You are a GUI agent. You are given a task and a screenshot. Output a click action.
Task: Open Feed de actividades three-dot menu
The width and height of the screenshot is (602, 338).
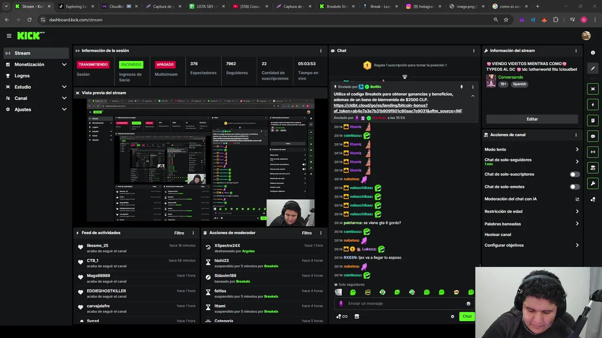tap(193, 233)
